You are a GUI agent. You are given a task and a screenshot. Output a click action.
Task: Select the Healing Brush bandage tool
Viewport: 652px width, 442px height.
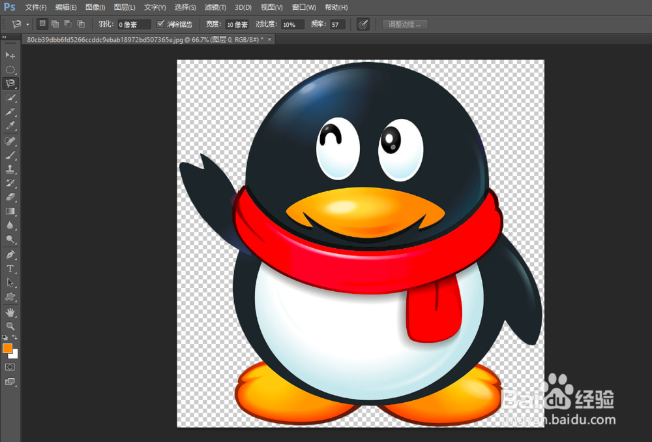click(x=10, y=141)
